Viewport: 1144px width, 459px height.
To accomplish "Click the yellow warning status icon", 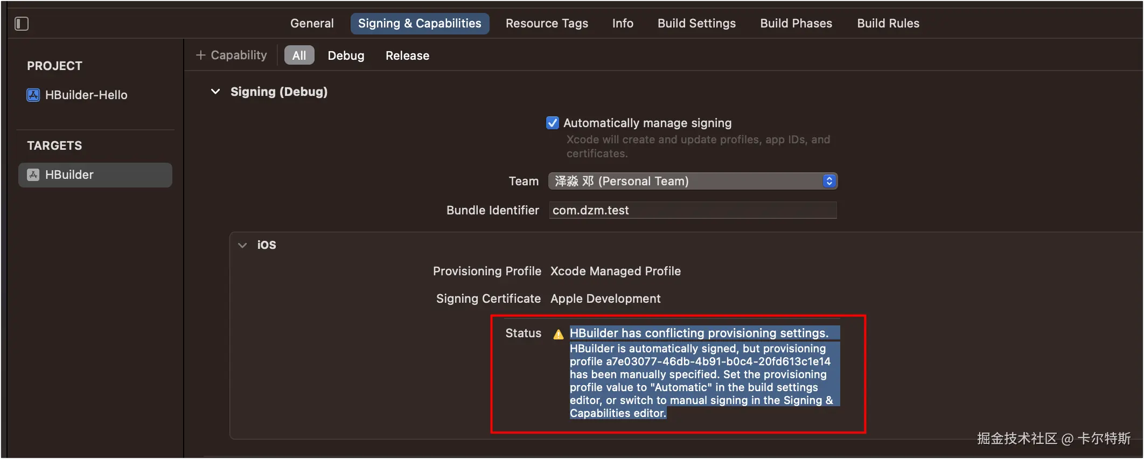I will click(559, 335).
